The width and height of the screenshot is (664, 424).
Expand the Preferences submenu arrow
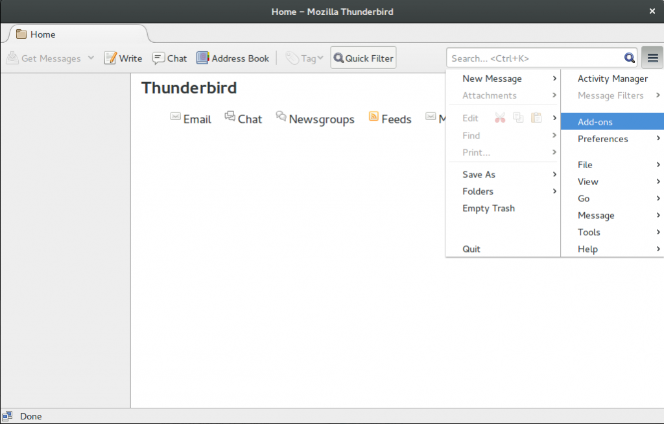pos(658,138)
